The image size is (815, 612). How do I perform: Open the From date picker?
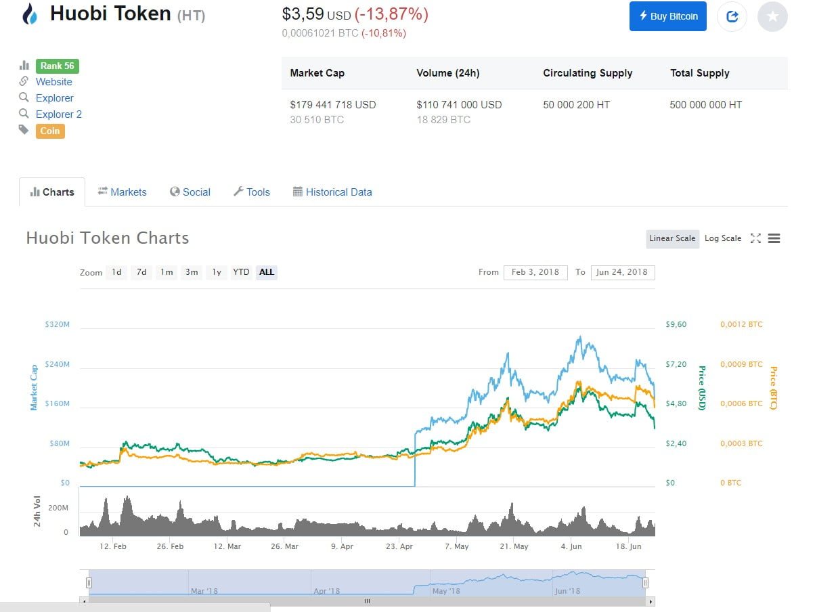coord(535,272)
